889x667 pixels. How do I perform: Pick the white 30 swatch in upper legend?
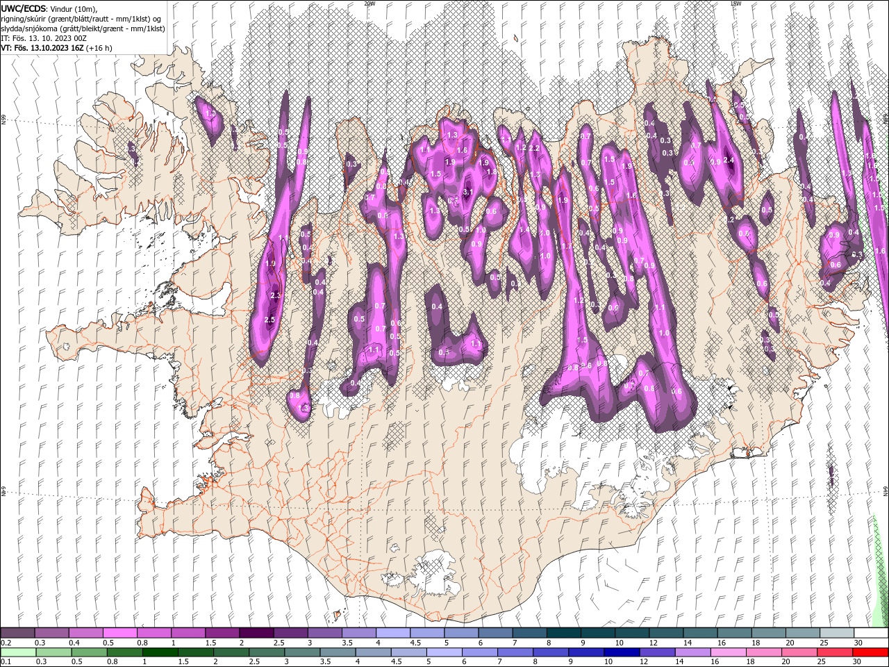point(870,633)
